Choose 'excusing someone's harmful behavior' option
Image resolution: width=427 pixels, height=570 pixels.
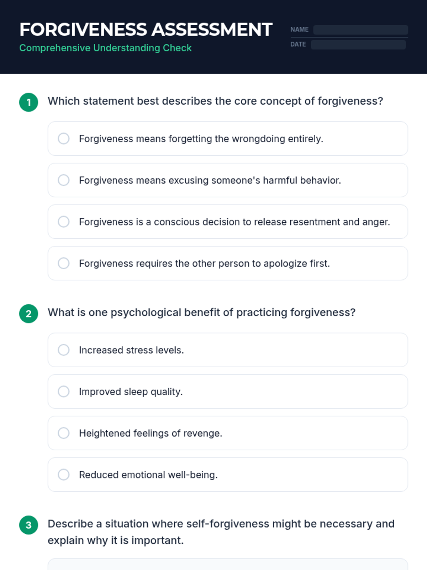point(64,180)
